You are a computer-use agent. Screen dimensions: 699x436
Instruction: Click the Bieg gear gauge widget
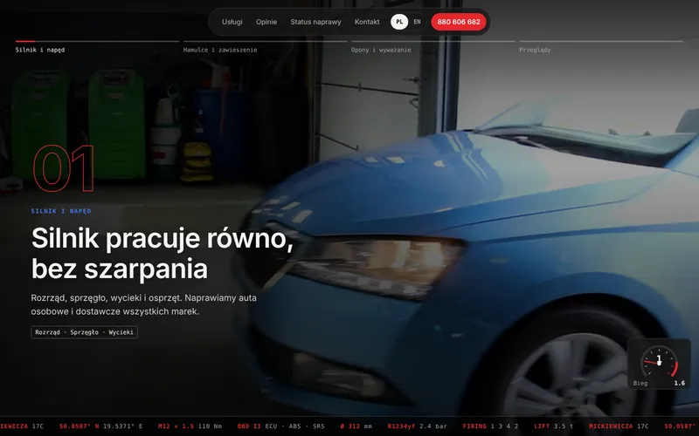[659, 364]
